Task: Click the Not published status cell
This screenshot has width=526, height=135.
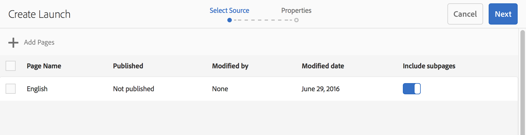Action: pos(133,89)
